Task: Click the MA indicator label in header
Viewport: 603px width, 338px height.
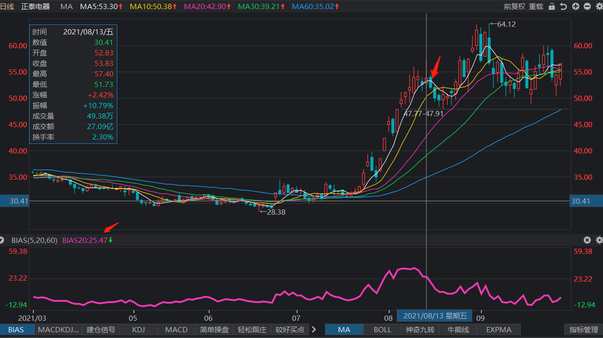Action: (x=67, y=7)
